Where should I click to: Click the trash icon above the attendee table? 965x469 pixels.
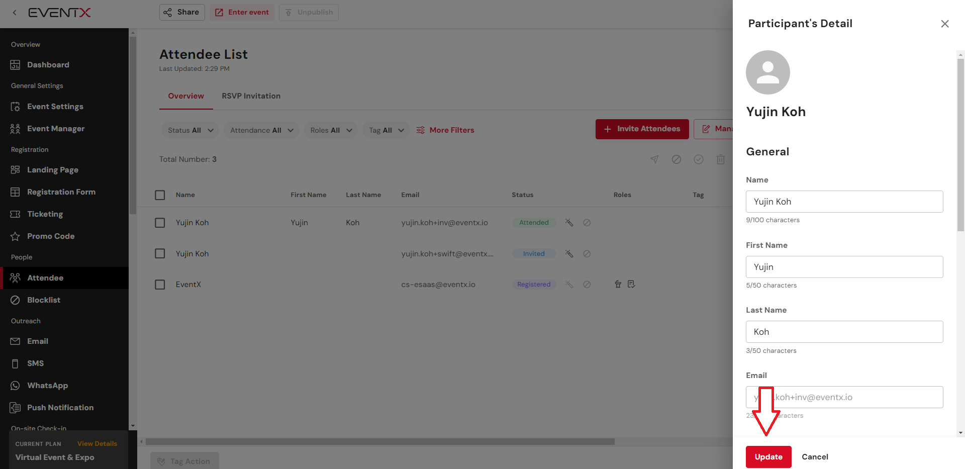[720, 159]
